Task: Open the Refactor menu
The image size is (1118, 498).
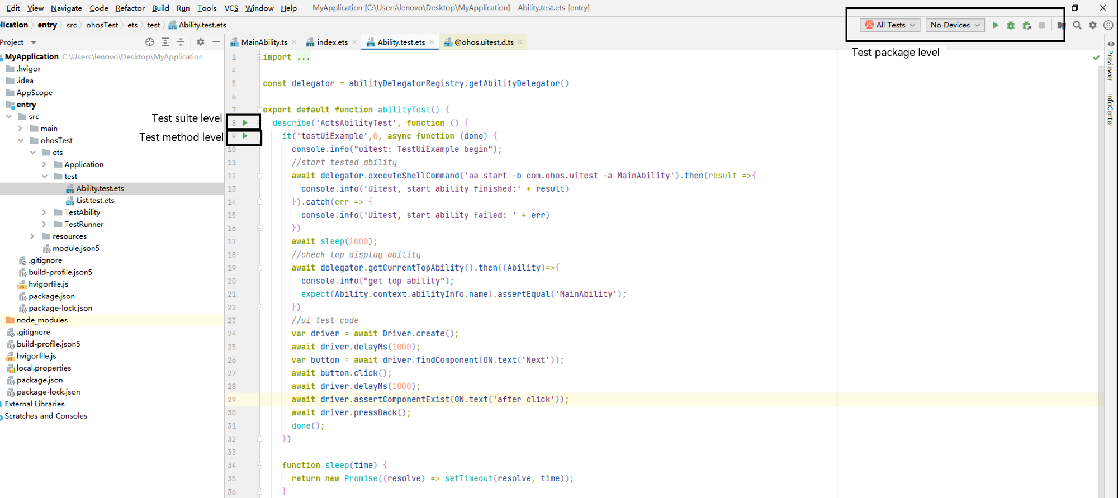Action: pyautogui.click(x=130, y=8)
